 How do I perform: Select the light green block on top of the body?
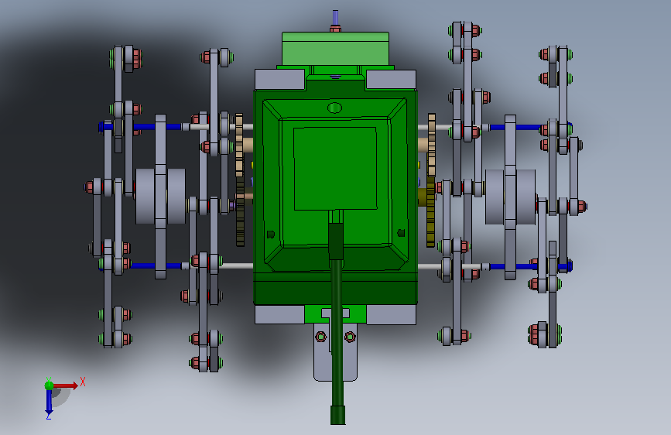tap(336, 49)
